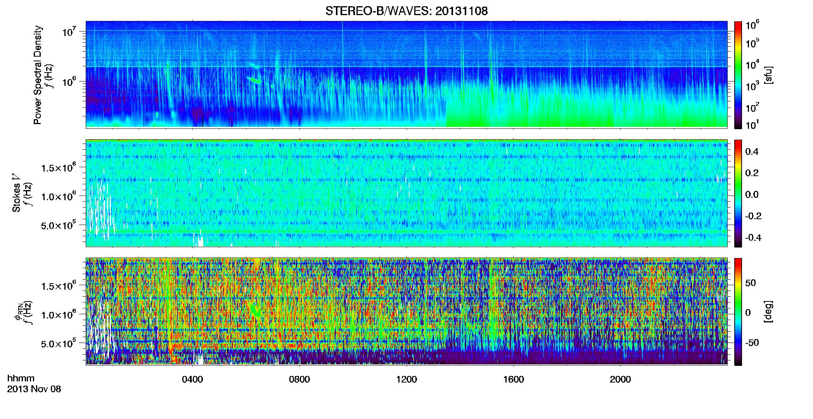Click the 0.0 Stokes color bar tick

[752, 195]
